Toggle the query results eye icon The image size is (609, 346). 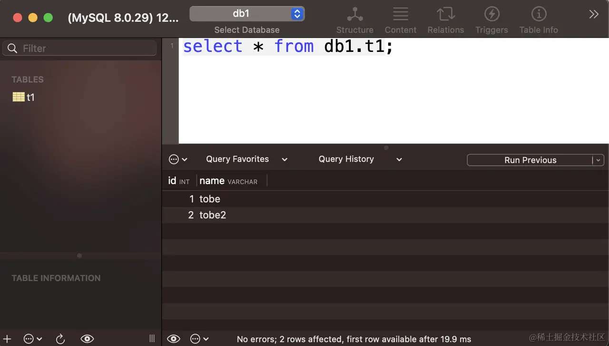pyautogui.click(x=174, y=339)
